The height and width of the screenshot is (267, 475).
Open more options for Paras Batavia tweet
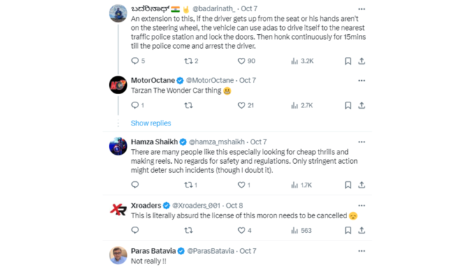(x=361, y=251)
